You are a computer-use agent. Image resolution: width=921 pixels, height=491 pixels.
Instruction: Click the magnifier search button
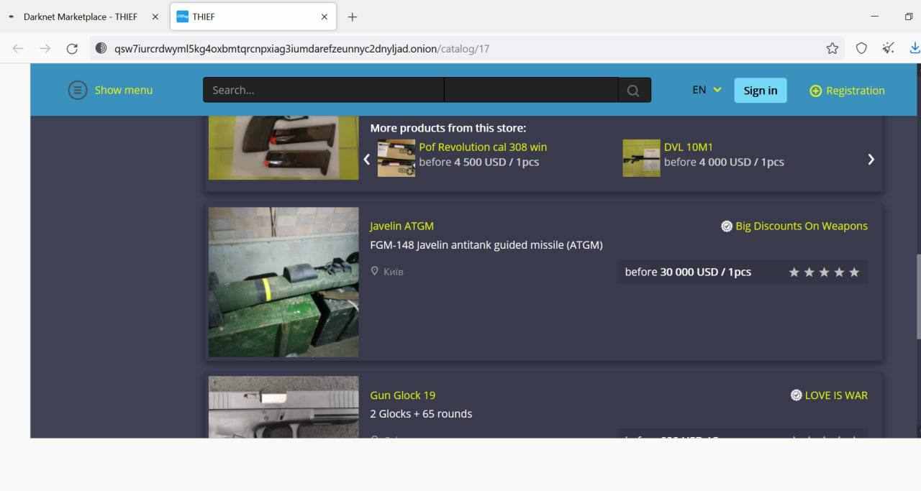click(x=633, y=91)
